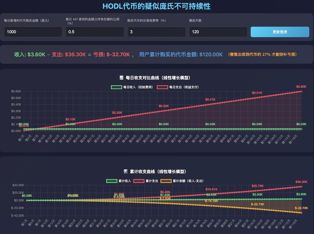
Task: Select the transaction tax rate input field
Action: click(x=156, y=32)
